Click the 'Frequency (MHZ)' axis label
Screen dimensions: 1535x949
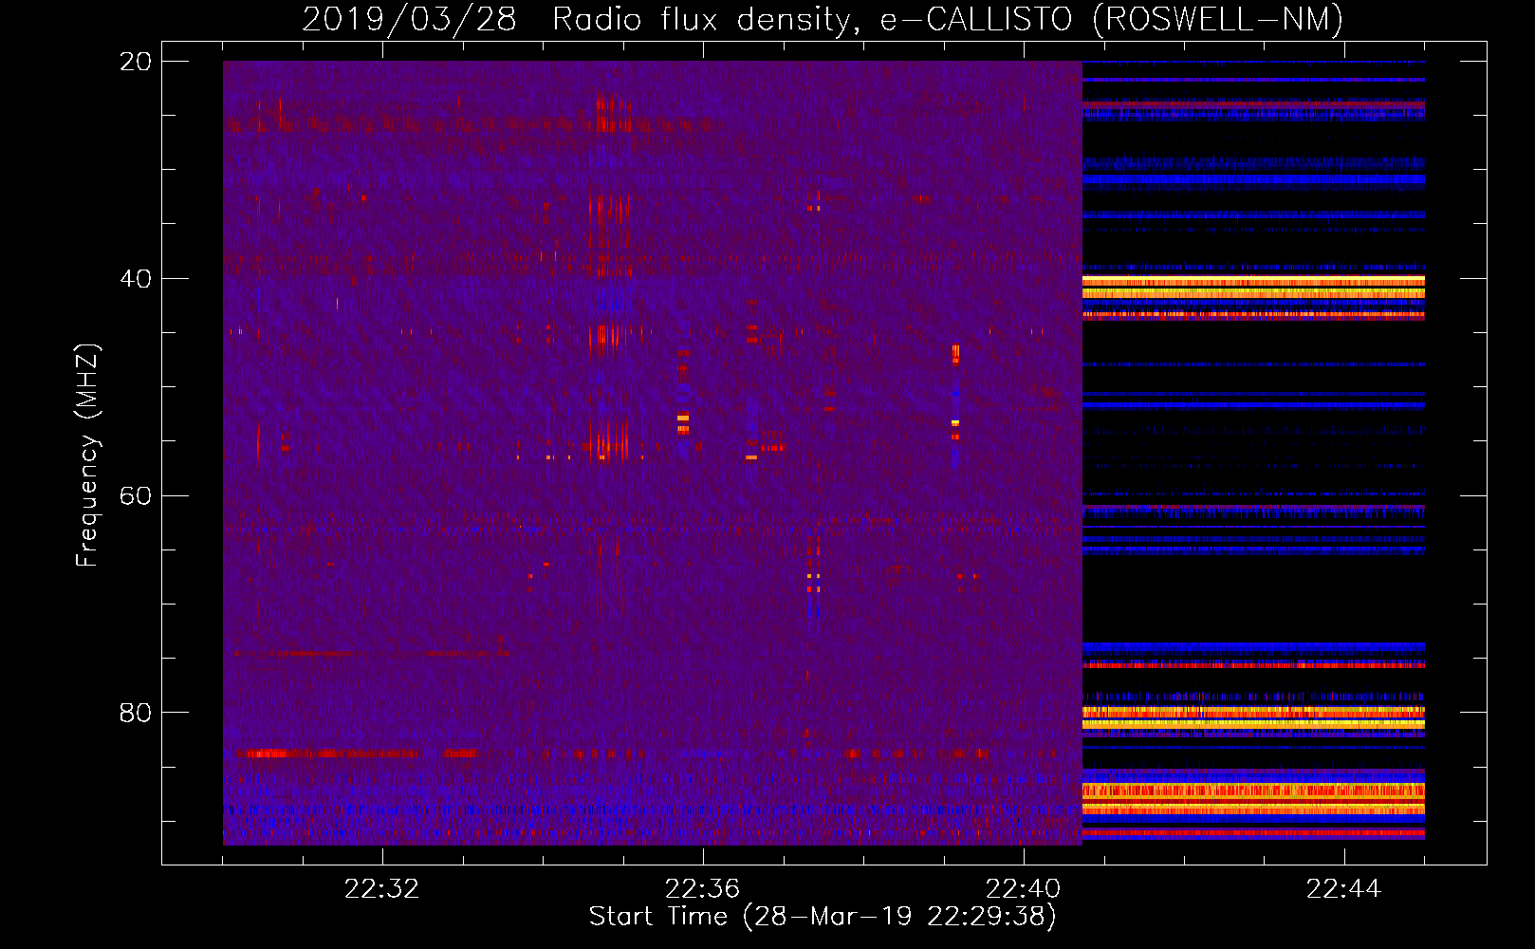[x=87, y=456]
